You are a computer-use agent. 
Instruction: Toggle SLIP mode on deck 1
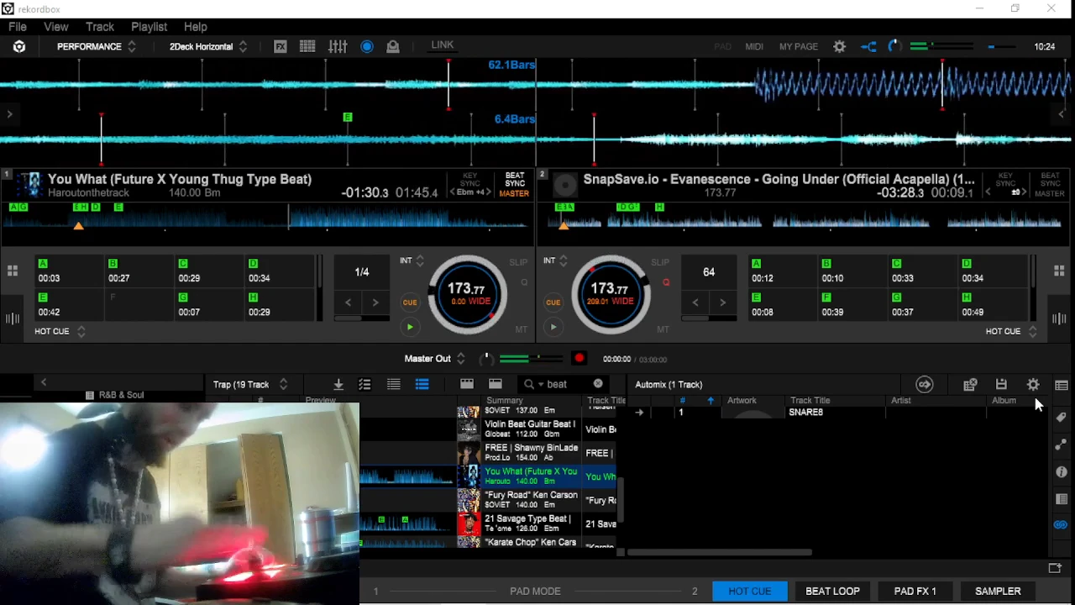click(x=518, y=262)
